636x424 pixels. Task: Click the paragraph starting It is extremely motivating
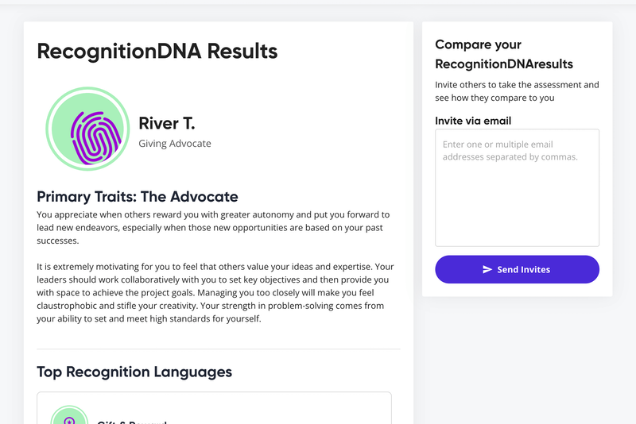(215, 292)
